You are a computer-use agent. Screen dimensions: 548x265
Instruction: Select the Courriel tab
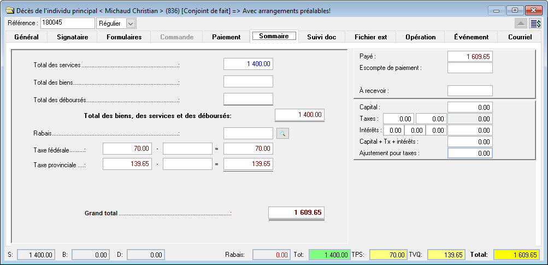(520, 37)
